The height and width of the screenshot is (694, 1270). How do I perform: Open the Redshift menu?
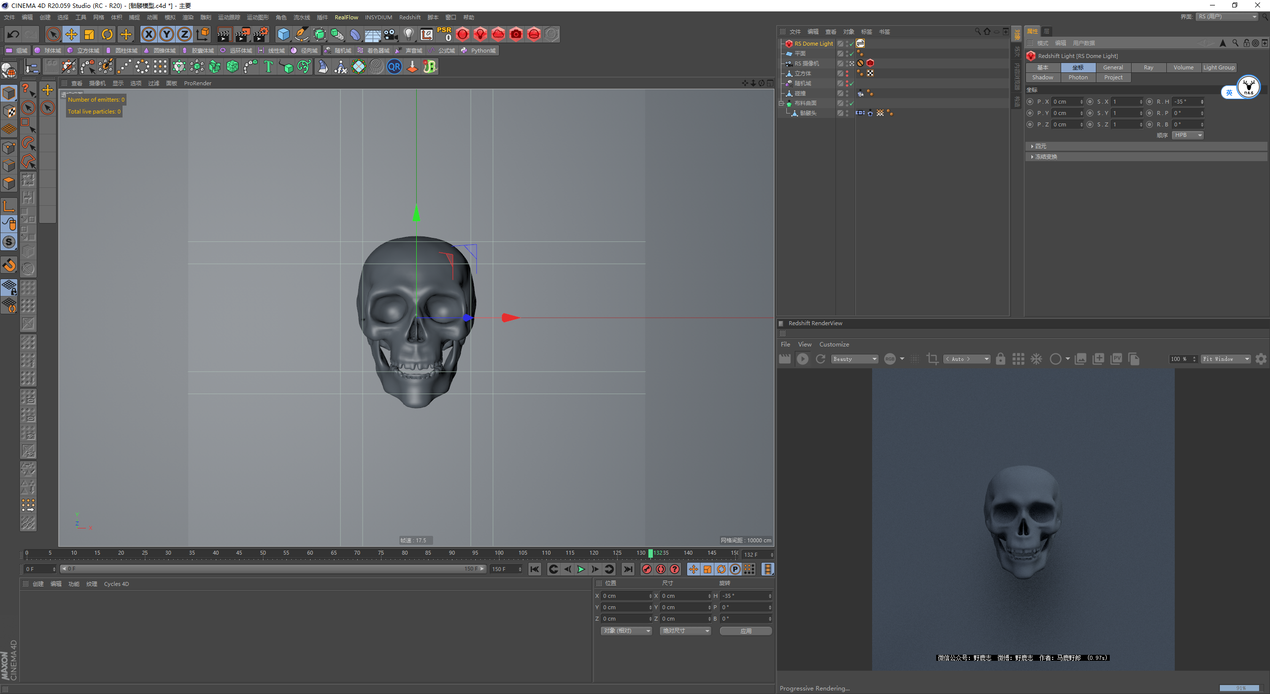pos(409,17)
